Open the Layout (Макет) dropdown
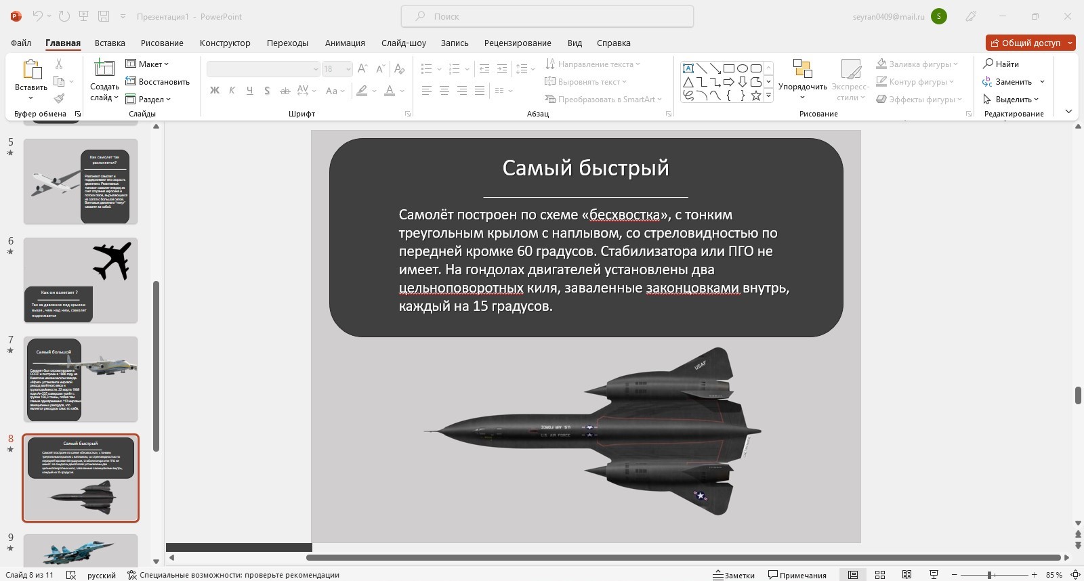Image resolution: width=1084 pixels, height=581 pixels. click(x=147, y=64)
